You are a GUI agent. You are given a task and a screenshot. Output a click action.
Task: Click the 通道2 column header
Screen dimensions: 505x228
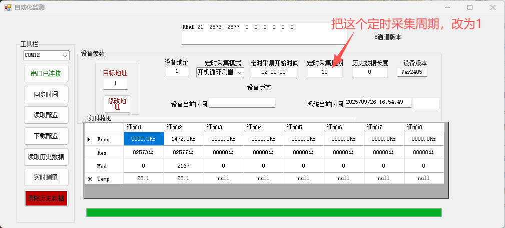(x=184, y=127)
